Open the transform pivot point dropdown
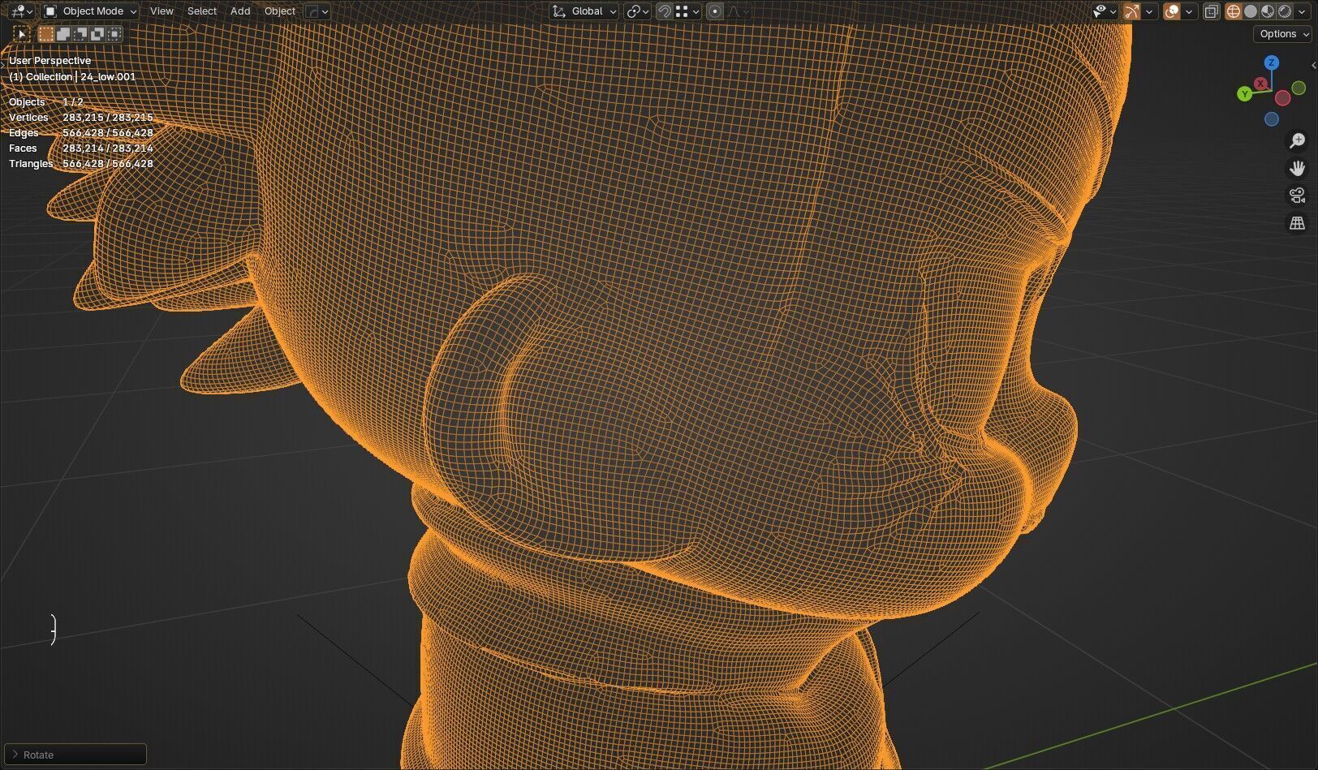Image resolution: width=1318 pixels, height=770 pixels. click(638, 11)
